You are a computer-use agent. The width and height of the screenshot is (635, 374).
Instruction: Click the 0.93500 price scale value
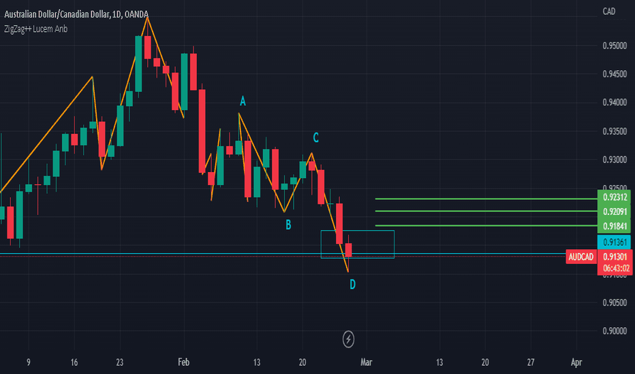pyautogui.click(x=615, y=131)
